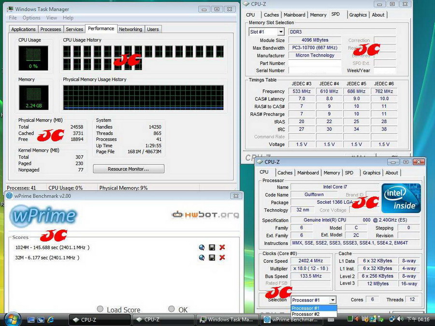Activate the second CPU-Z taskbar button
The image size is (435, 326).
click(163, 320)
